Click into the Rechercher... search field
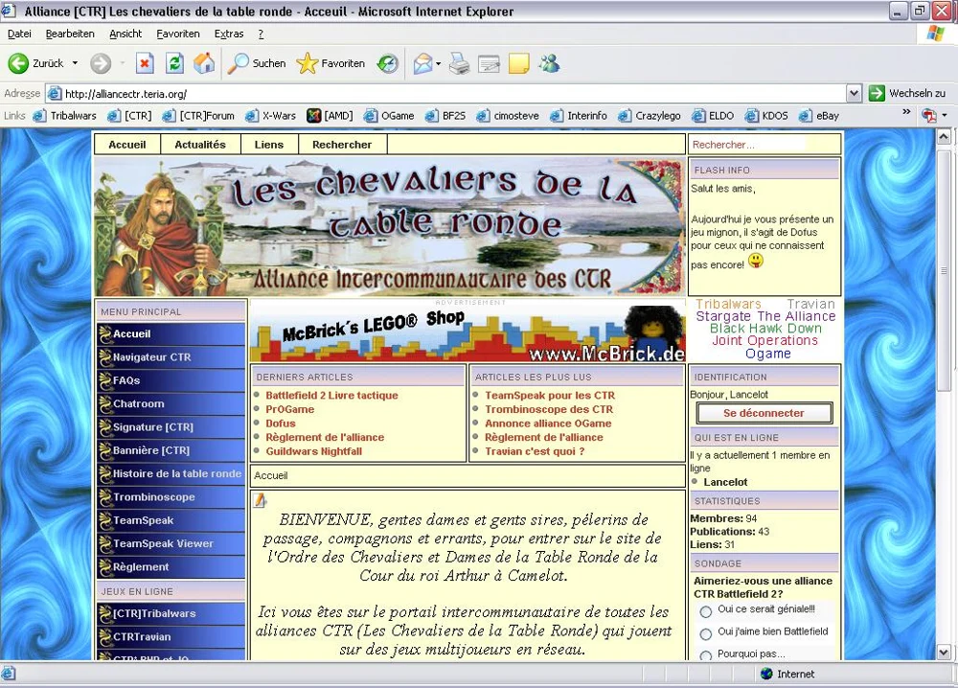This screenshot has height=688, width=958. (x=748, y=145)
